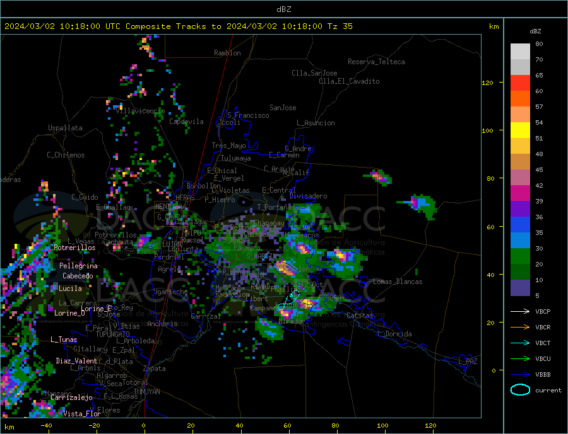The height and width of the screenshot is (434, 568).
Task: Click the orange VBCR arrow legend icon
Action: pos(520,328)
